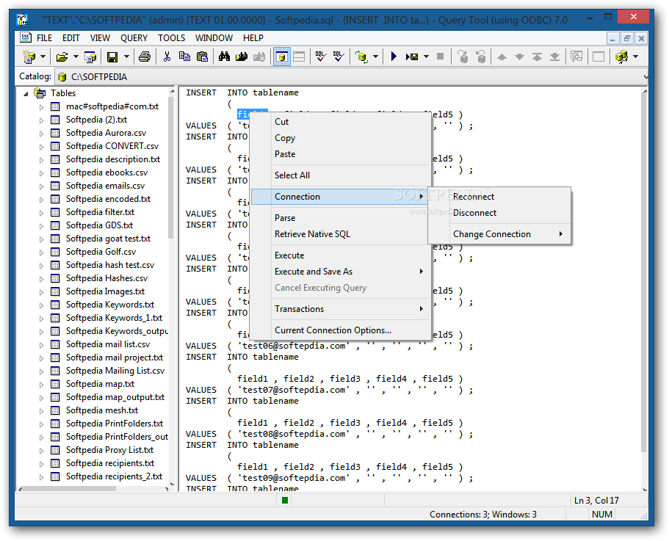Click the connection options database icon
Image resolution: width=669 pixels, height=541 pixels.
621,57
